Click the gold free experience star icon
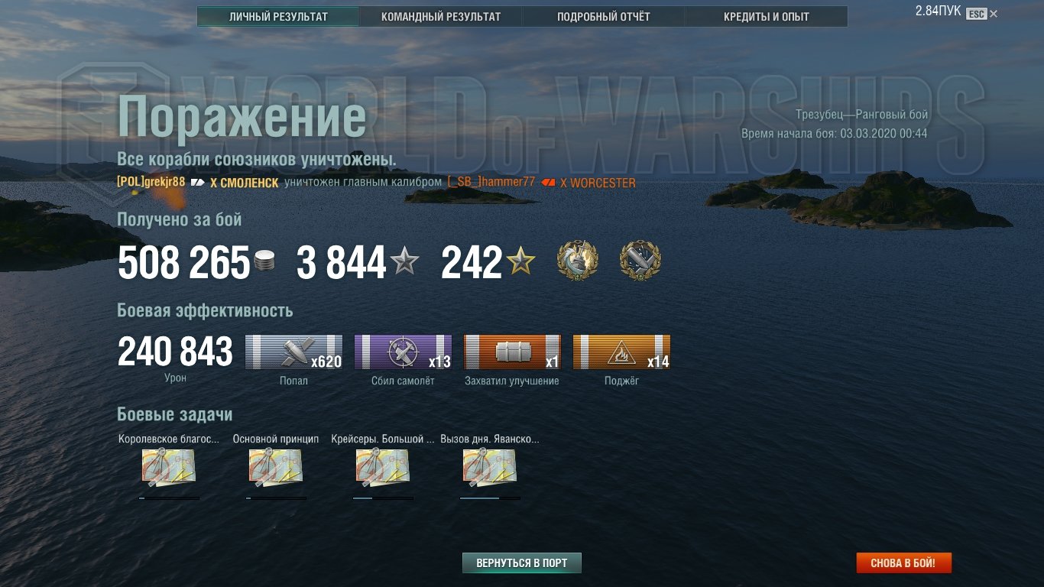Screen dimensions: 1044x587 click(520, 261)
